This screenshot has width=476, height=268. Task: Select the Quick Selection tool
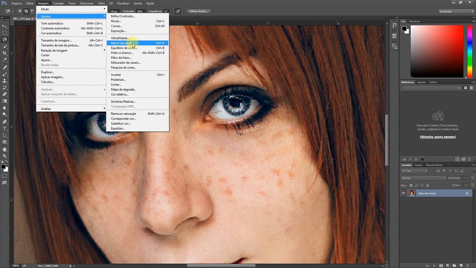coord(5,47)
